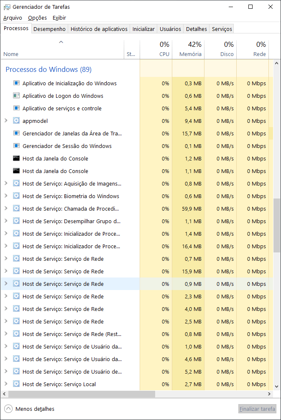Click the appmodel gear icon
The width and height of the screenshot is (281, 420).
(16, 120)
